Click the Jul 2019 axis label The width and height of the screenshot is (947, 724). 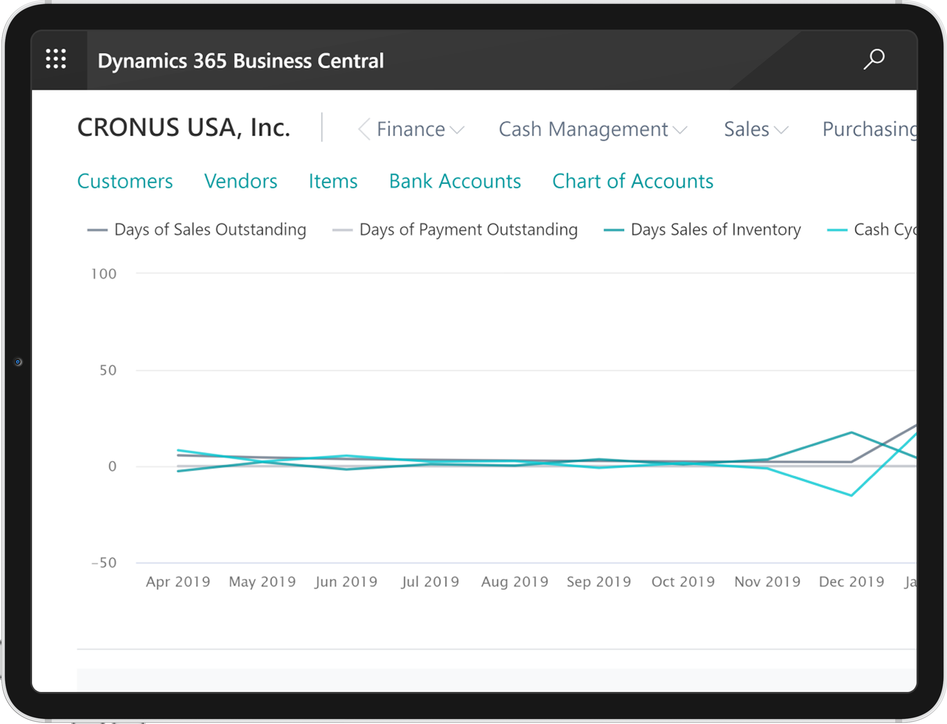[x=430, y=582]
